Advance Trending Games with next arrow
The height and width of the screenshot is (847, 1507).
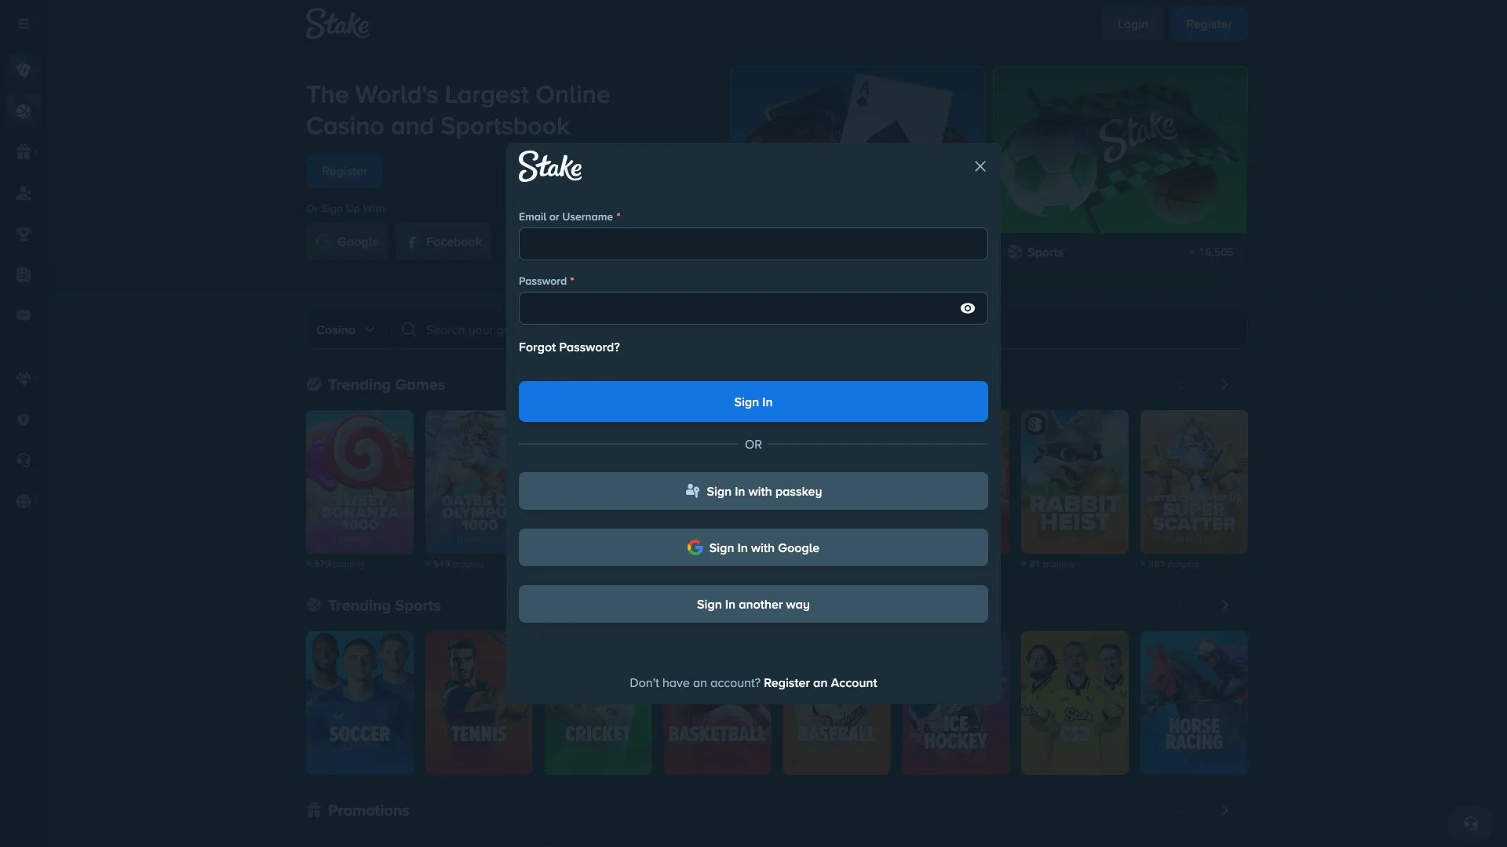(x=1224, y=384)
